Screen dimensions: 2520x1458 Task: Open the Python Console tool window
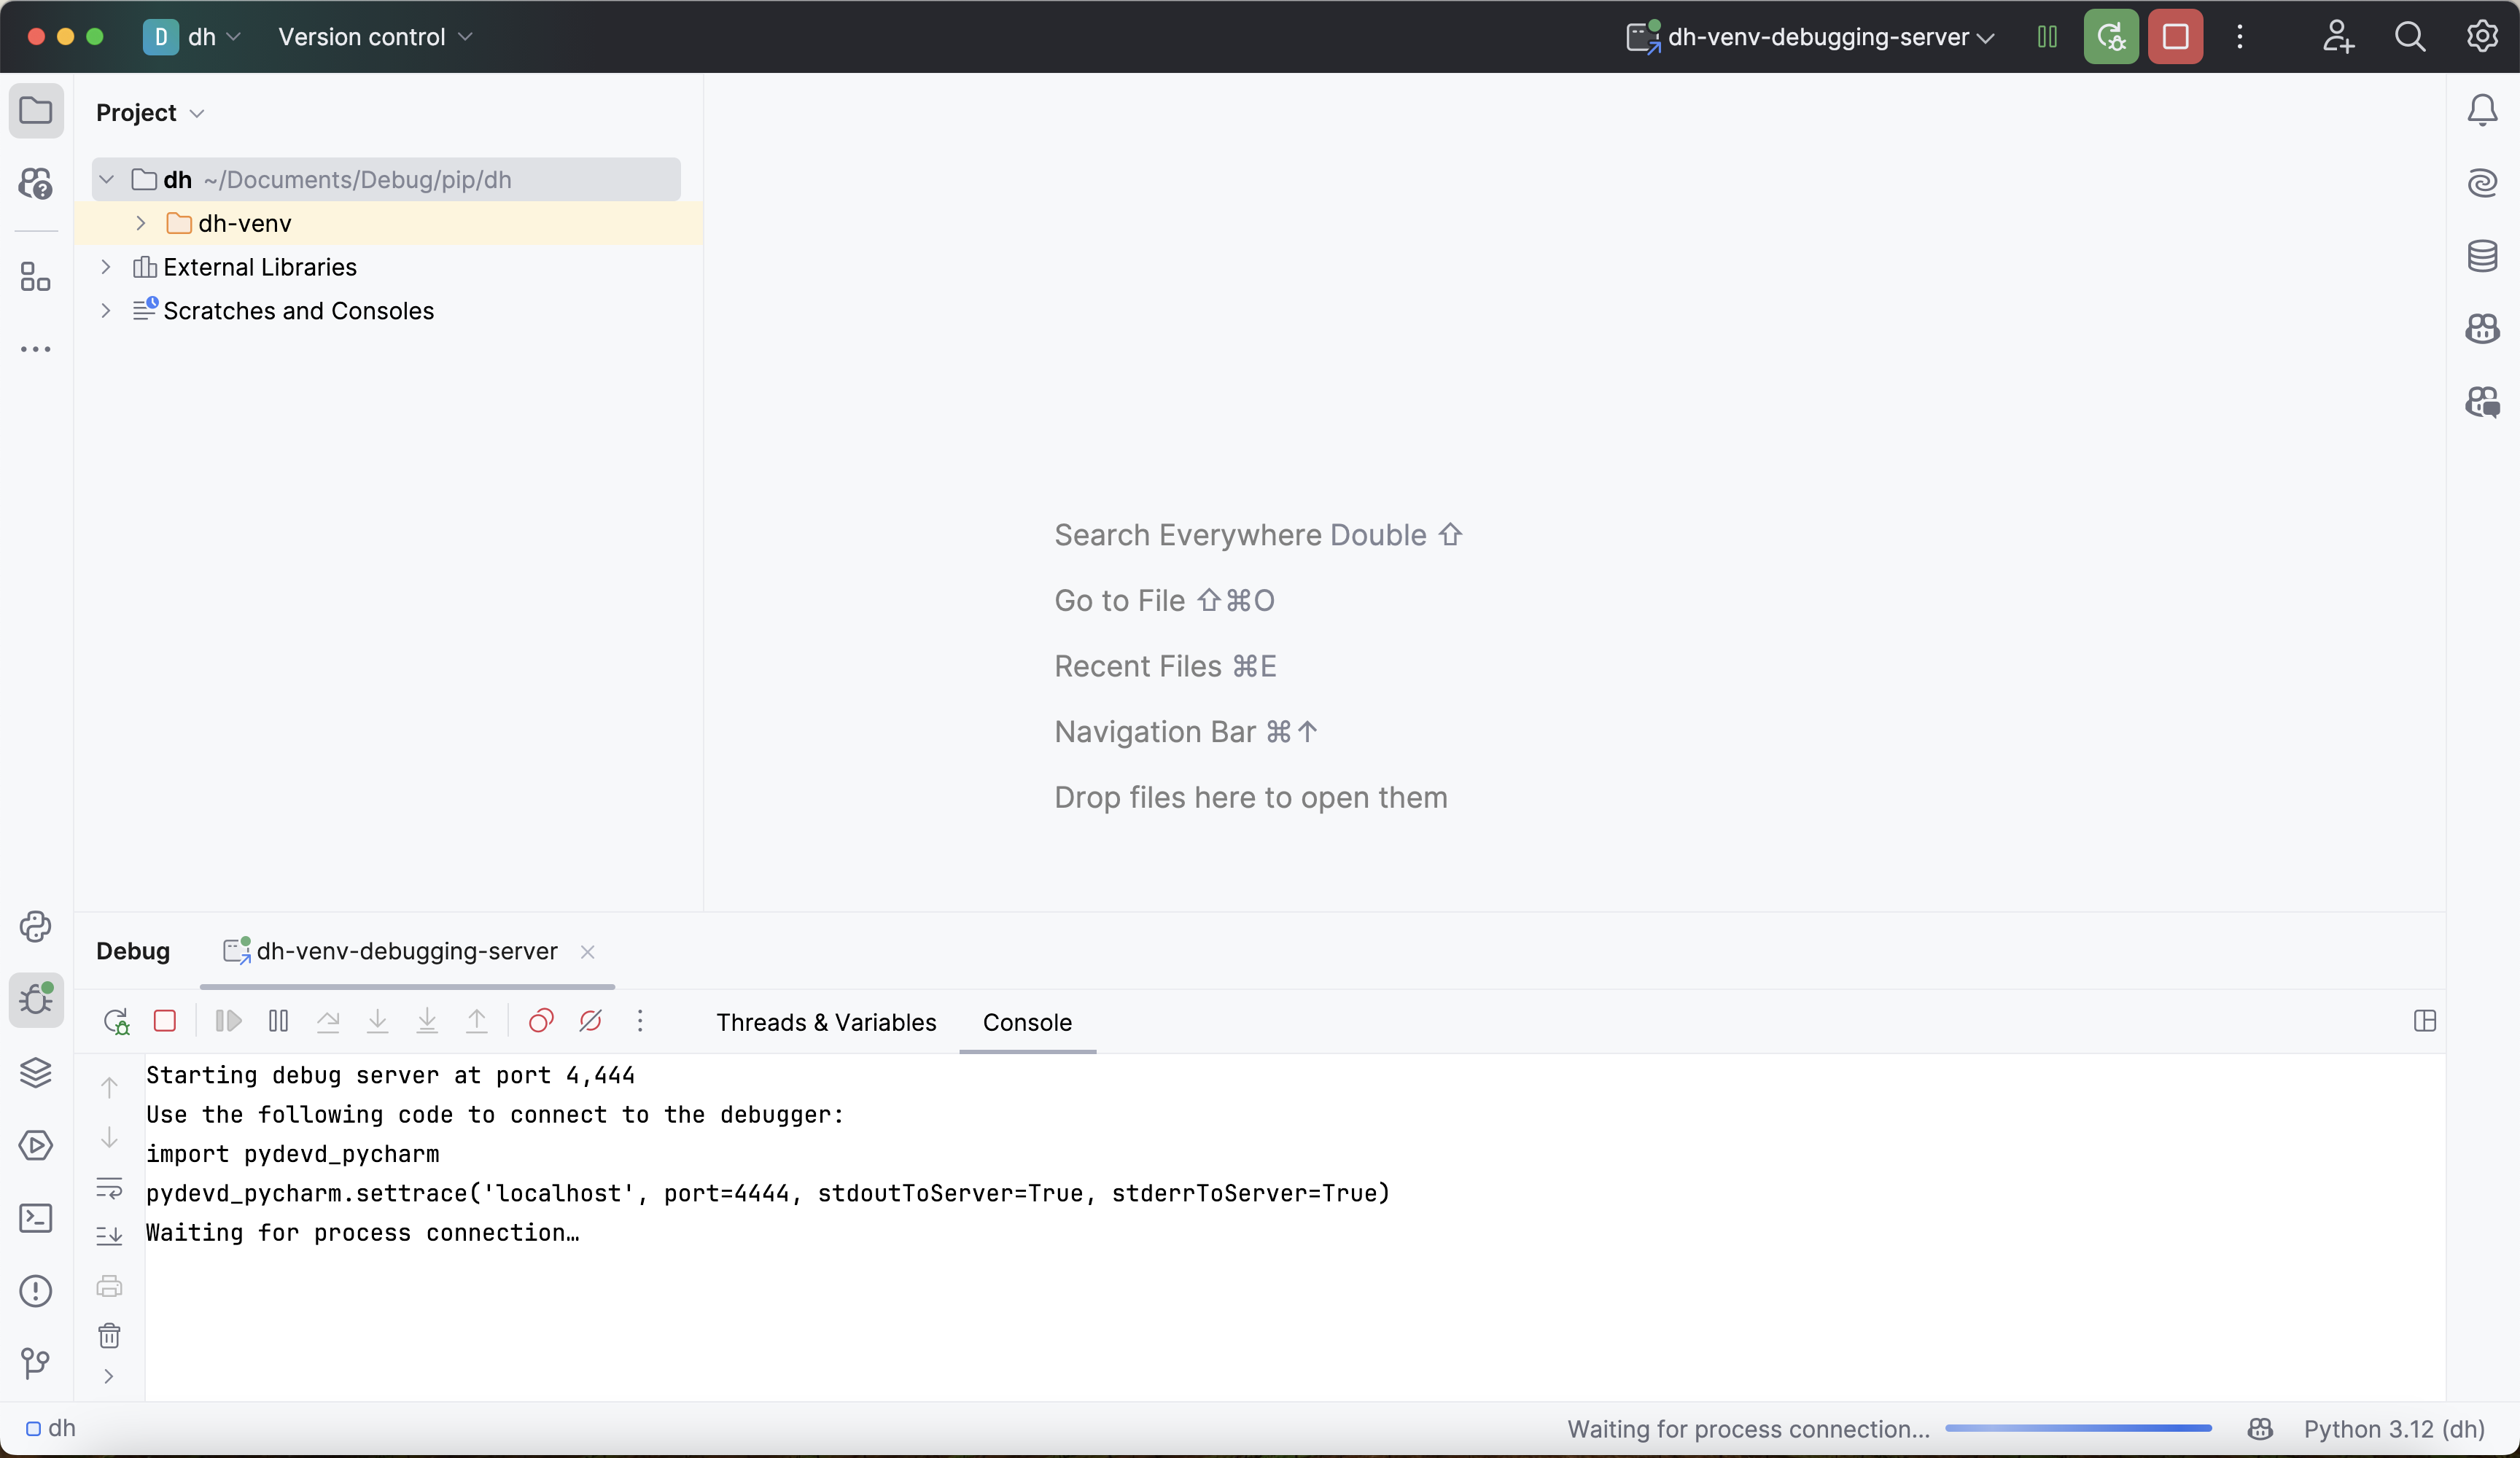(x=36, y=927)
